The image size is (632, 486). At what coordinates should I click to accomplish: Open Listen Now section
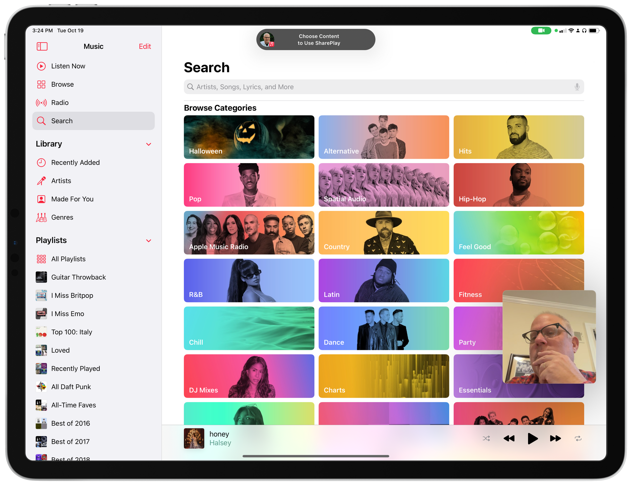(94, 66)
